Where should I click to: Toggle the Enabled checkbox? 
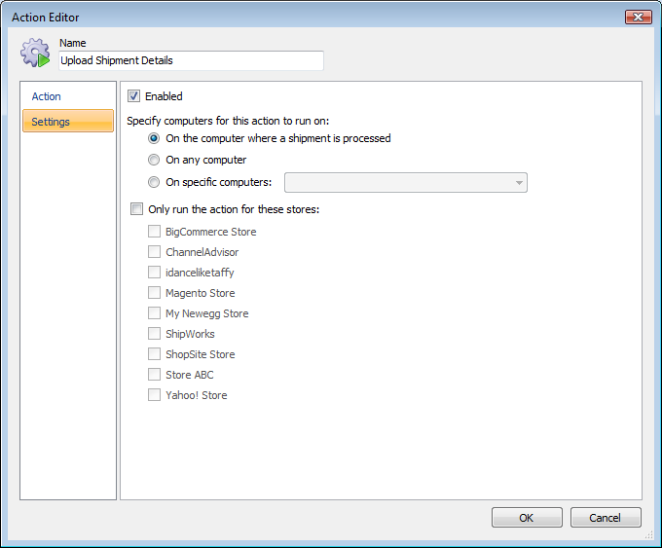[x=133, y=96]
